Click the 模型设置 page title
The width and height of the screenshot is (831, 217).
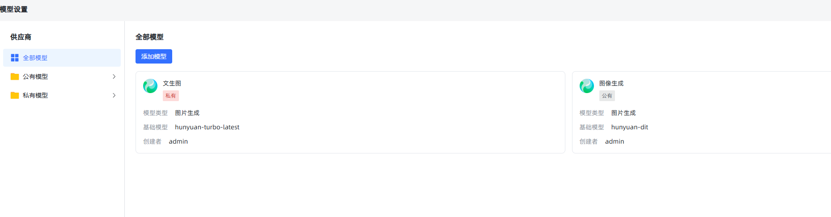14,9
